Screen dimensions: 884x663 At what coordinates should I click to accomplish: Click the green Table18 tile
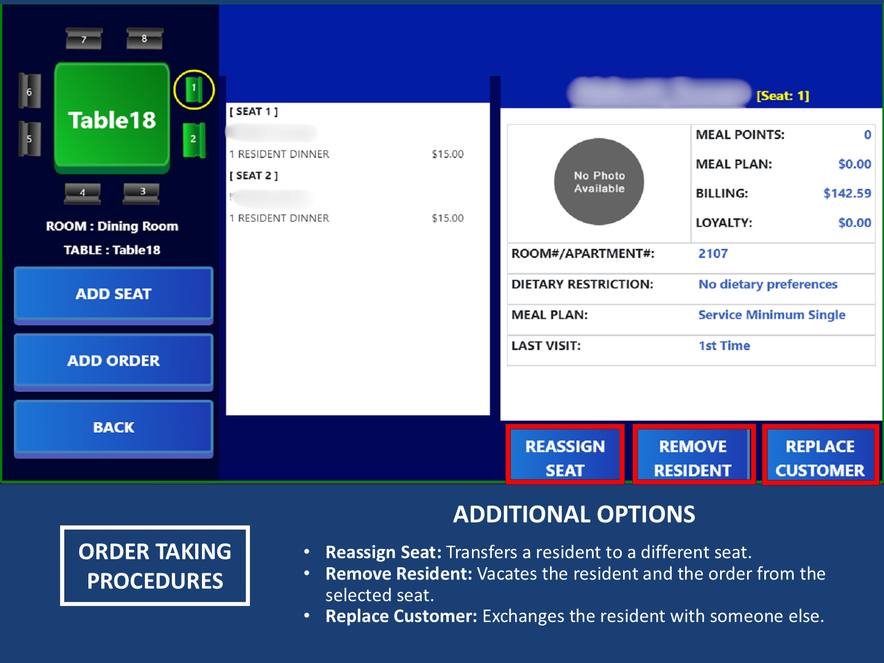112,118
